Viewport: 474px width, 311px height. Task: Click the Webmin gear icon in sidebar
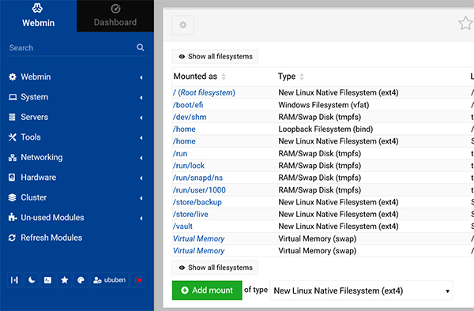[13, 77]
